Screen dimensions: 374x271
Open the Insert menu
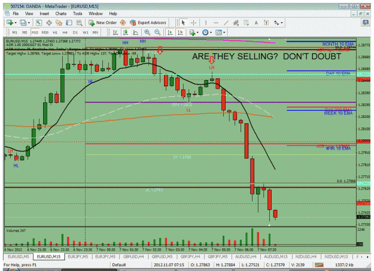tap(44, 14)
